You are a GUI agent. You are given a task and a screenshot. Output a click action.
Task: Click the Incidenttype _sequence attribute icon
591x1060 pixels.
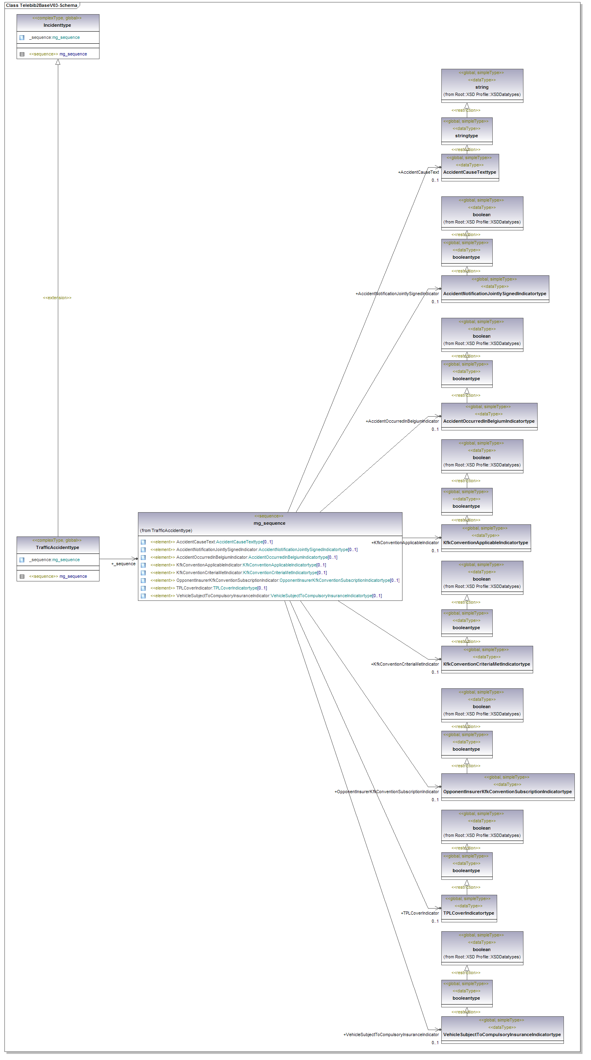tap(22, 37)
